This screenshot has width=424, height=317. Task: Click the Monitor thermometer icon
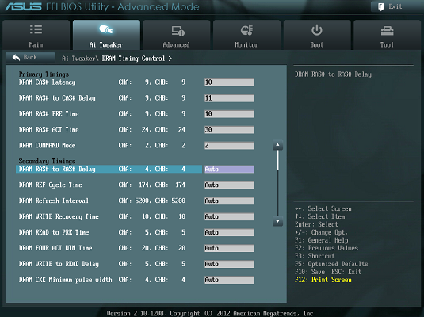(x=246, y=30)
